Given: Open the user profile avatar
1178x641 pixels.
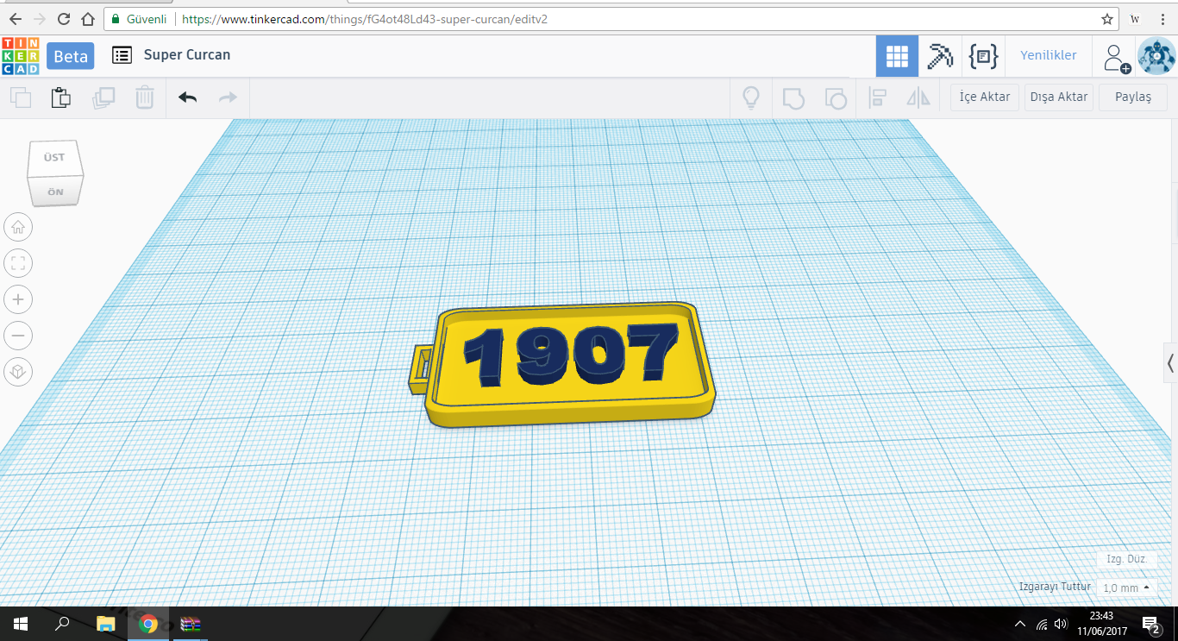Looking at the screenshot, I should pos(1156,57).
